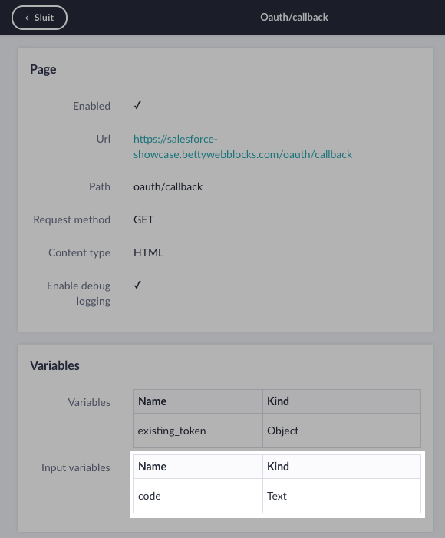
Task: Click the Enabled checkmark icon
Action: coord(137,106)
